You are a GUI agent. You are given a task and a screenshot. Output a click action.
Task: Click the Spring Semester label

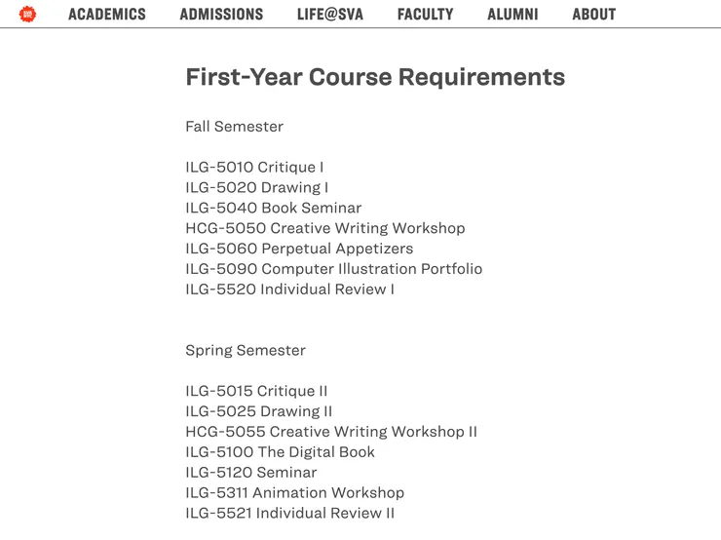pyautogui.click(x=246, y=351)
